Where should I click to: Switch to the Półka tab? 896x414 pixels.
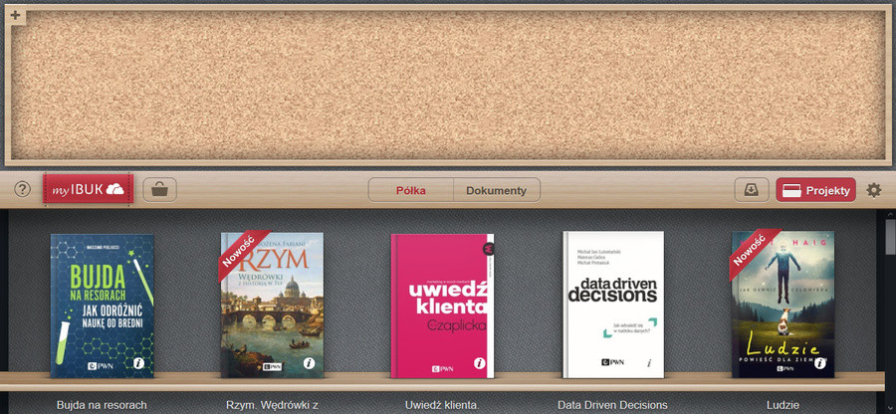click(x=411, y=190)
